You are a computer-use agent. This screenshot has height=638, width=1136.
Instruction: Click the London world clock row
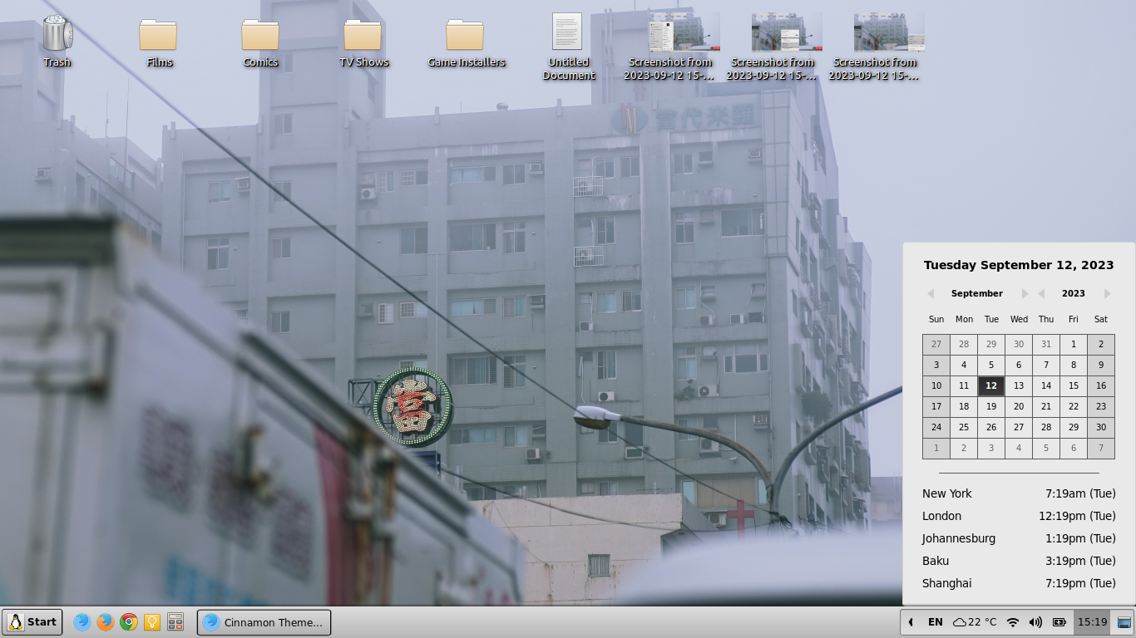[1019, 516]
